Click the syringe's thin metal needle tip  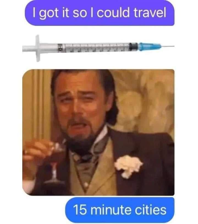tap(168, 46)
